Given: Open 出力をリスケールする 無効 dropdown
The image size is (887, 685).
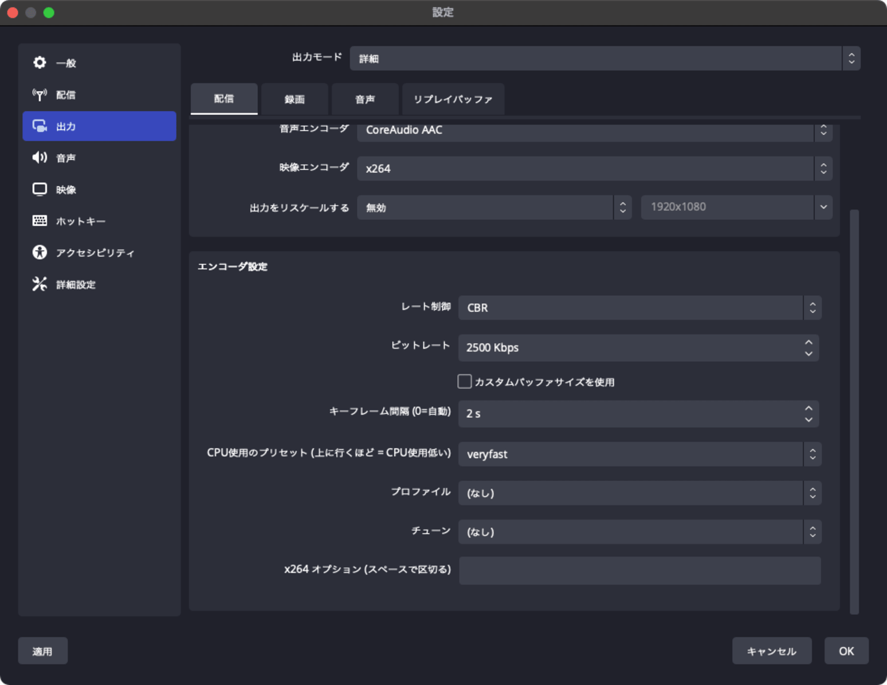Looking at the screenshot, I should [494, 207].
